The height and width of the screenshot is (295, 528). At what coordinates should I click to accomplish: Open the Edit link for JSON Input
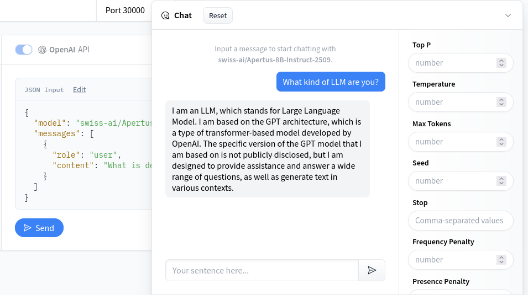[x=79, y=89]
